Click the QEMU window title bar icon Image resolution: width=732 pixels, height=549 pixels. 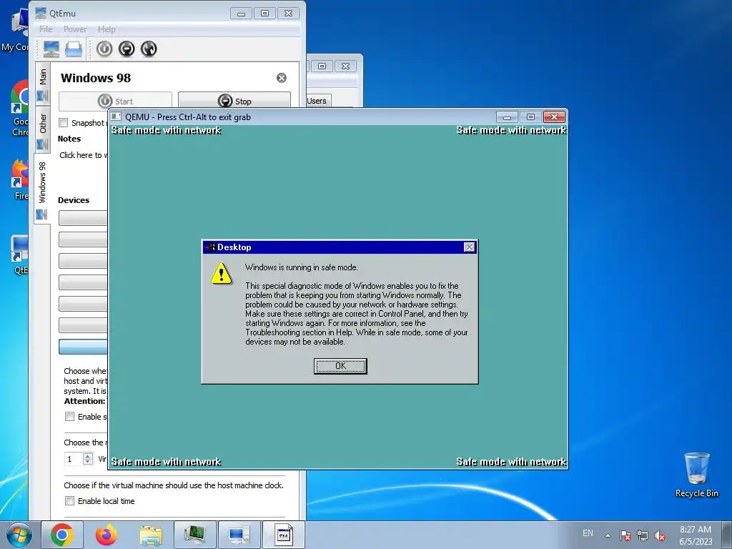pos(117,117)
